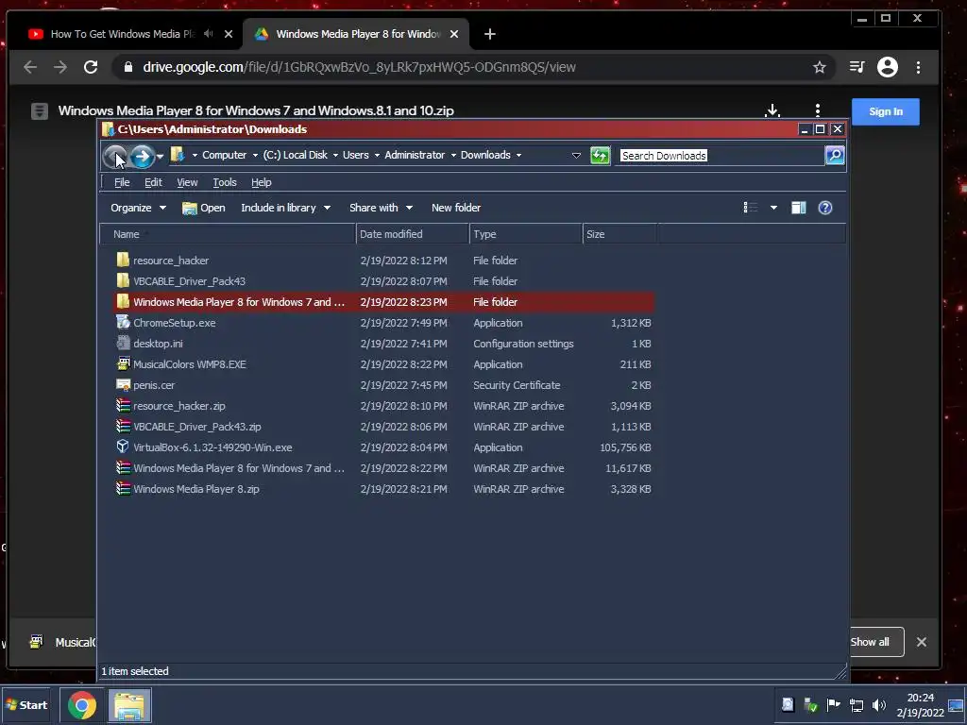
Task: Open the File menu
Action: point(122,182)
